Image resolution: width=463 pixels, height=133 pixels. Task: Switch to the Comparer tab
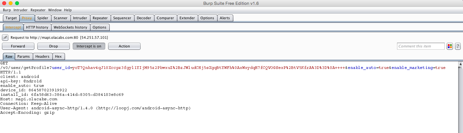click(165, 18)
